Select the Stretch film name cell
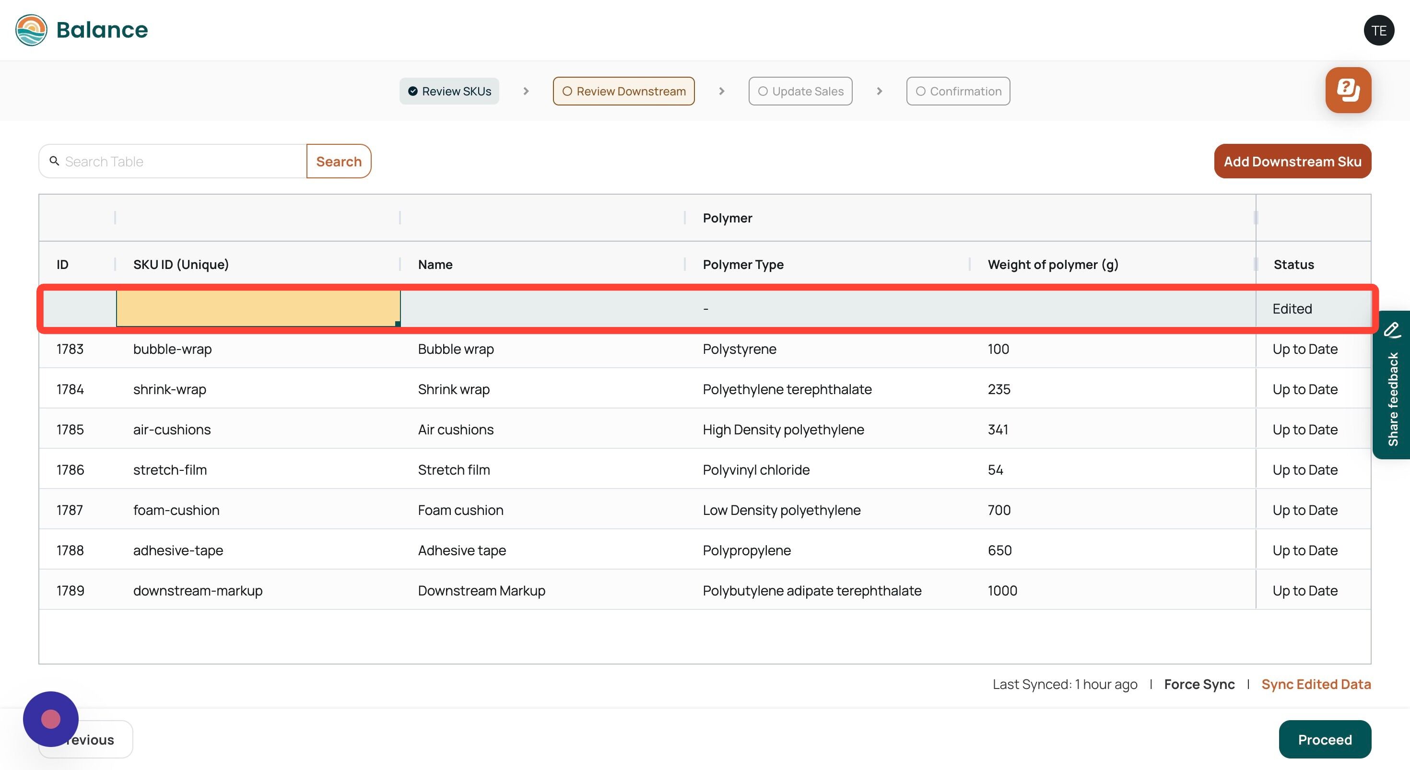The image size is (1410, 770). (542, 469)
